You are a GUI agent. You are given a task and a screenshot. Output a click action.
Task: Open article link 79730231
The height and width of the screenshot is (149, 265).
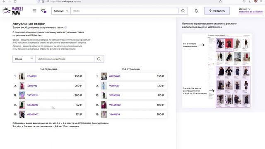tap(32, 95)
